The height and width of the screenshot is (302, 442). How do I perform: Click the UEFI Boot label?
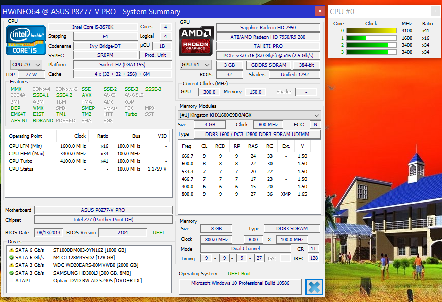(x=240, y=274)
